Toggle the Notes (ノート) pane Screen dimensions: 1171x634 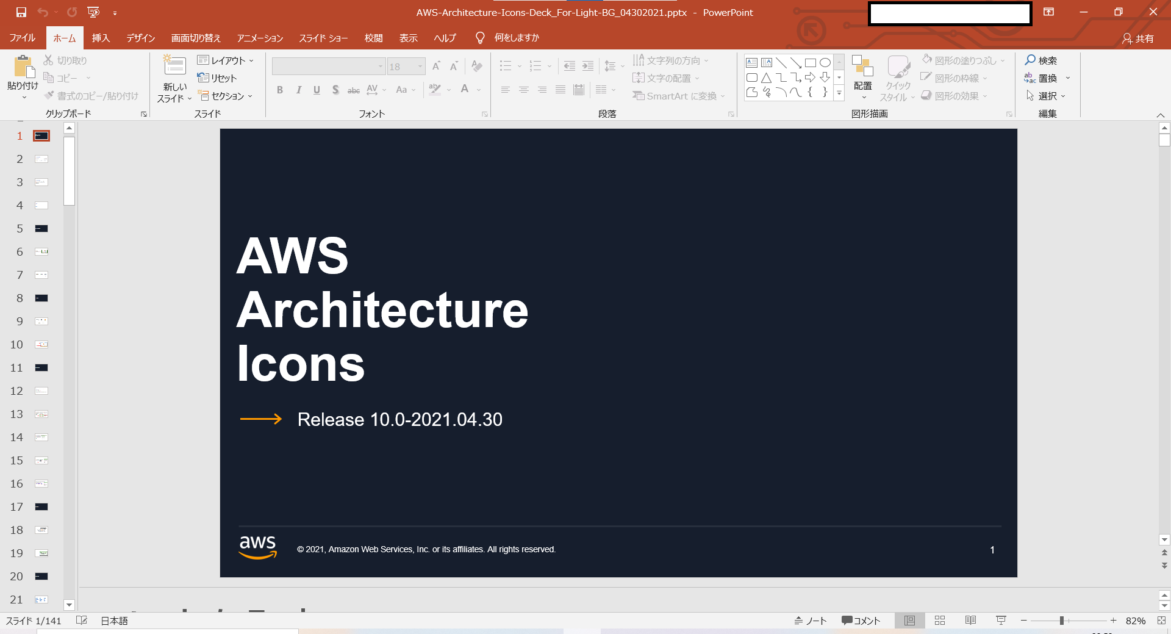pyautogui.click(x=810, y=621)
